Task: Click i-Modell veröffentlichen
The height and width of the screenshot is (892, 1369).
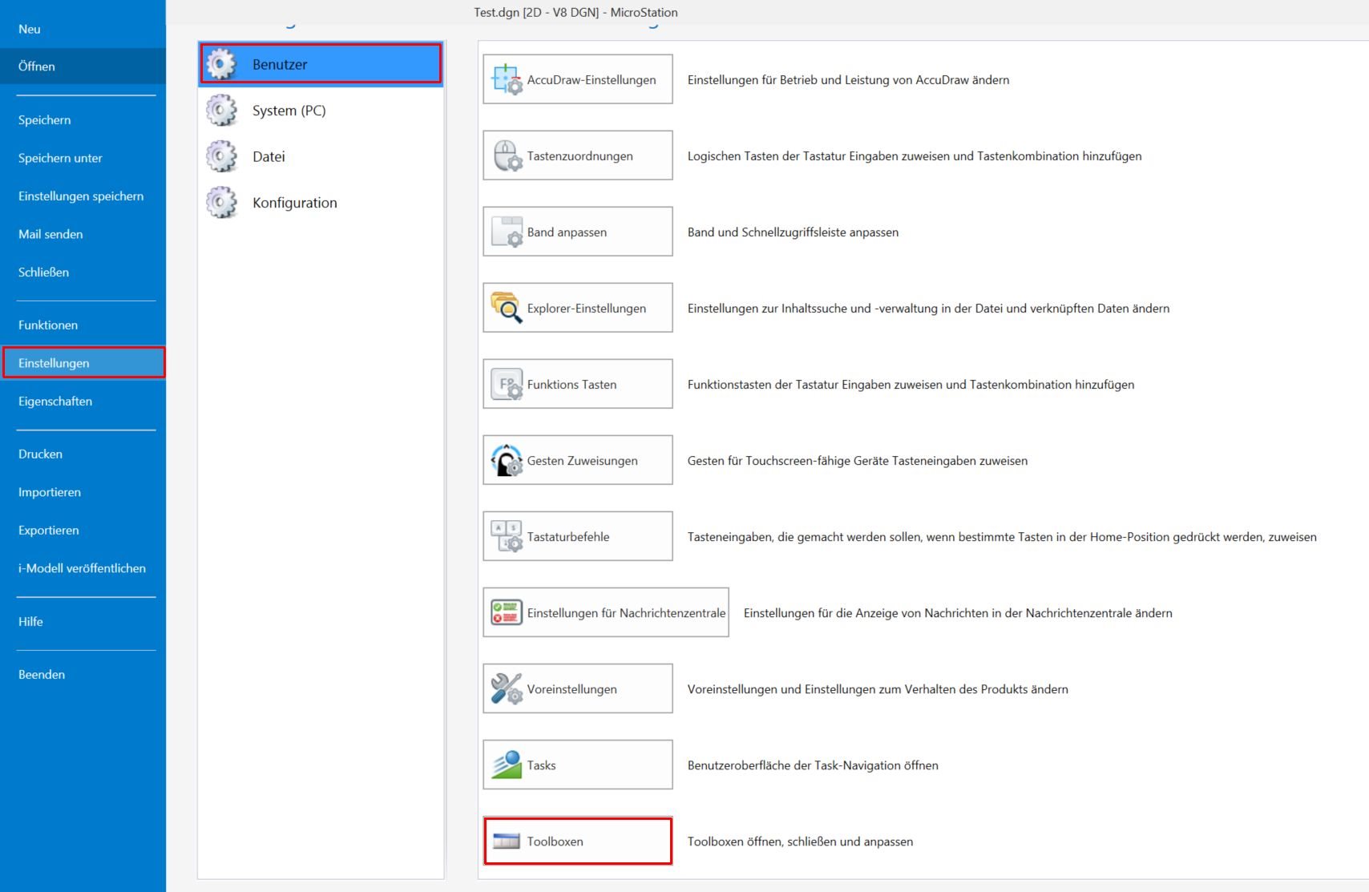Action: [x=83, y=568]
